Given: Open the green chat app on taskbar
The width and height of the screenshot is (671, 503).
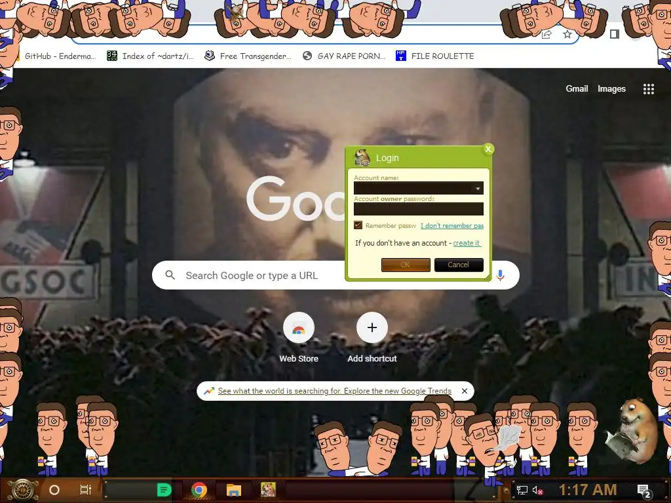Looking at the screenshot, I should 164,490.
